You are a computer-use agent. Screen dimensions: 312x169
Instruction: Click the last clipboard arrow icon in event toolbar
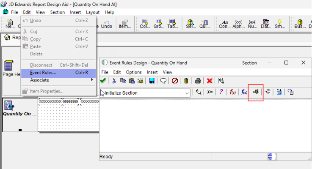(x=290, y=92)
